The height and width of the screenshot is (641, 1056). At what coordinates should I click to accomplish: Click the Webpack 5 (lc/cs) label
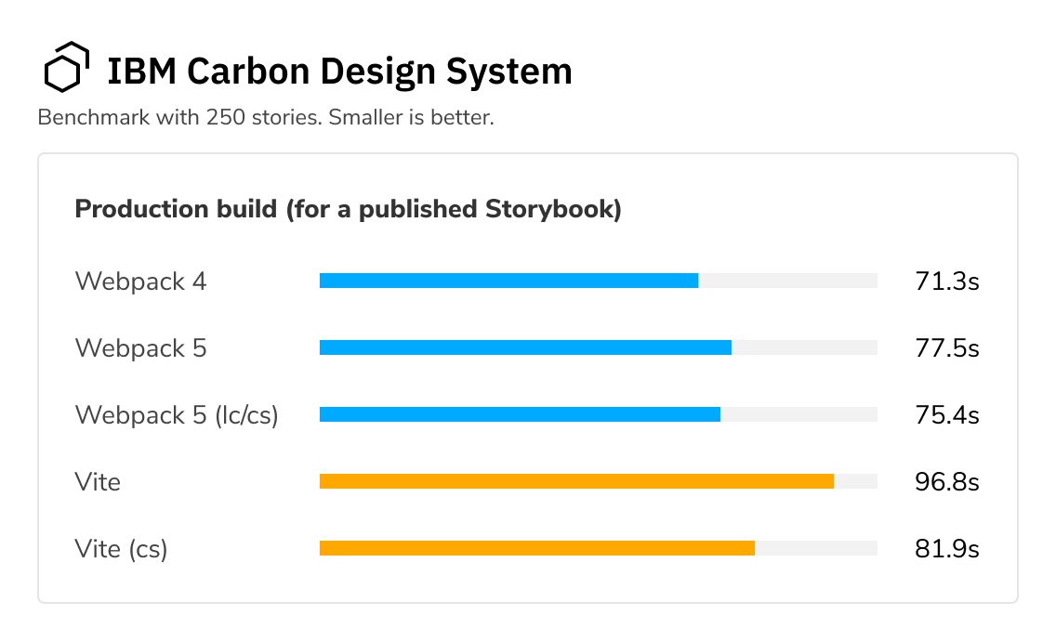point(177,414)
